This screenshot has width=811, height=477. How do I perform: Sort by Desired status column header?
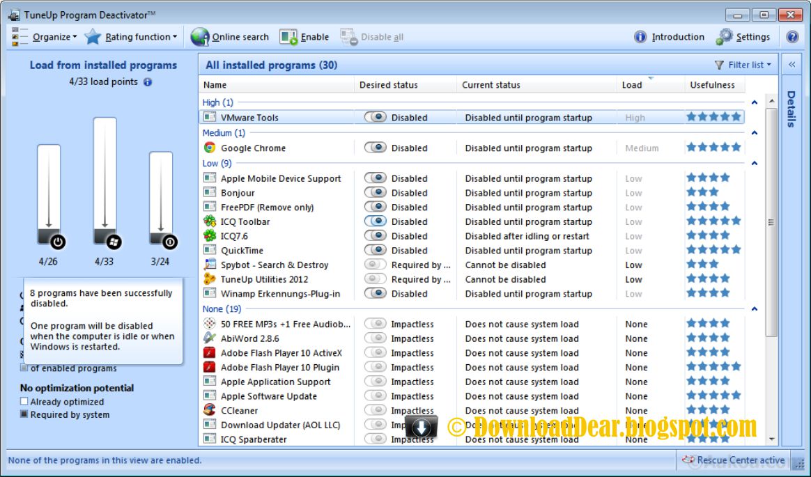click(405, 85)
